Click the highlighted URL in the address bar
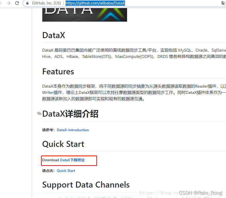 tap(95, 3)
